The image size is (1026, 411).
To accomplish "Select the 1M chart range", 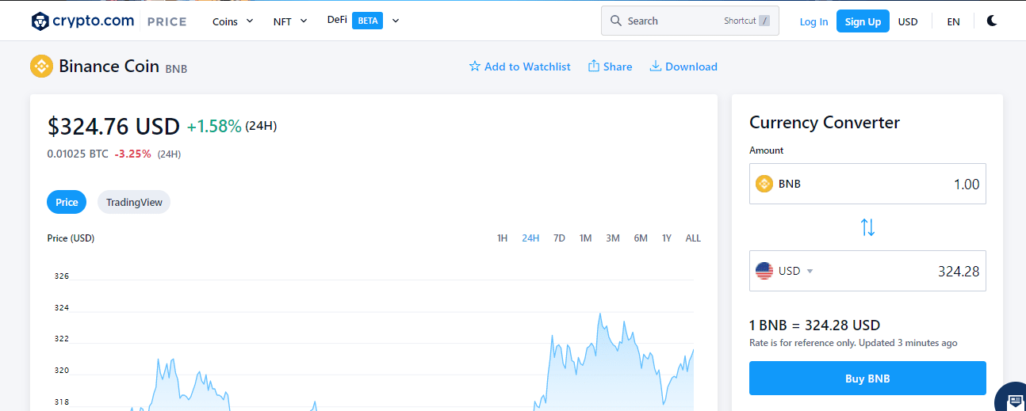I will 585,238.
